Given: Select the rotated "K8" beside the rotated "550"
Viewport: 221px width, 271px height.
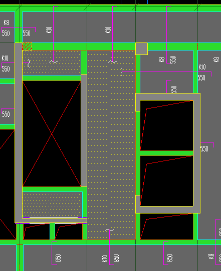Looking at the screenshot, I should pyautogui.click(x=161, y=59).
